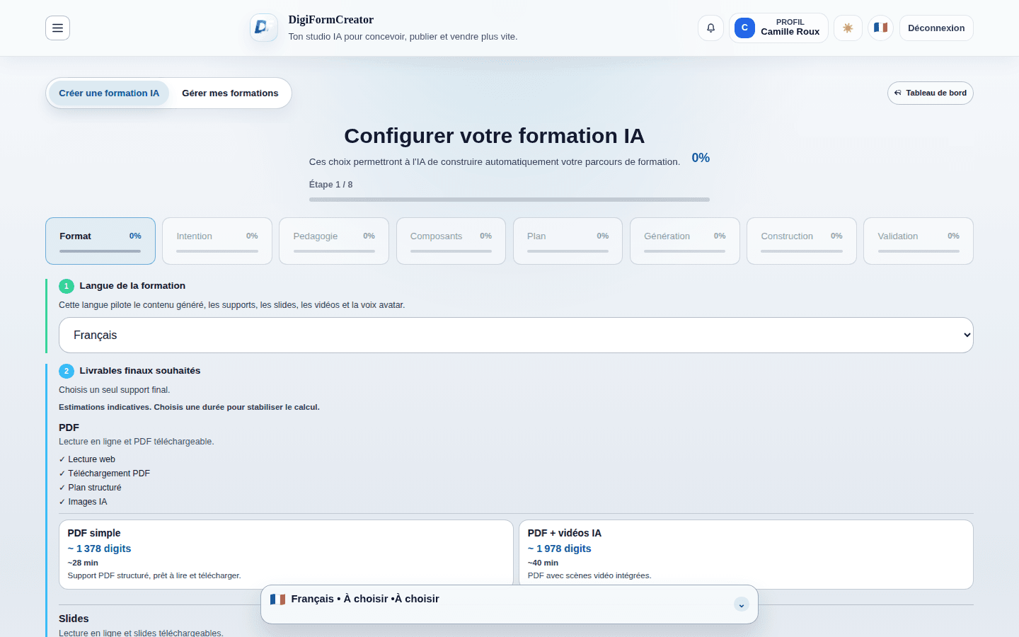Click the Langue de la formation heading

132,286
